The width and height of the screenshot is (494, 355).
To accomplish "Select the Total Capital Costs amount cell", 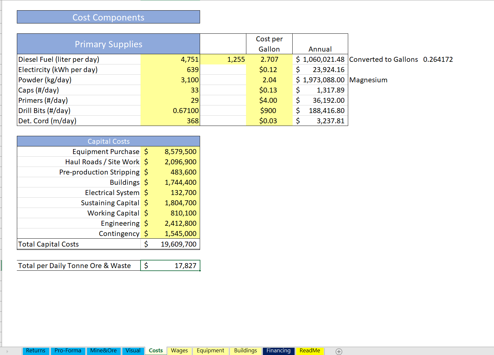I will coord(170,244).
